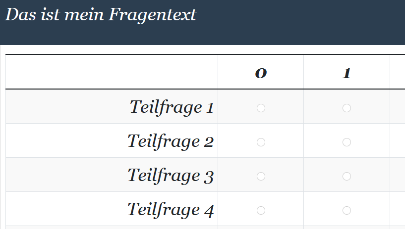Click the cut-off cell after Teilfrage 1's option 1

pyautogui.click(x=398, y=107)
